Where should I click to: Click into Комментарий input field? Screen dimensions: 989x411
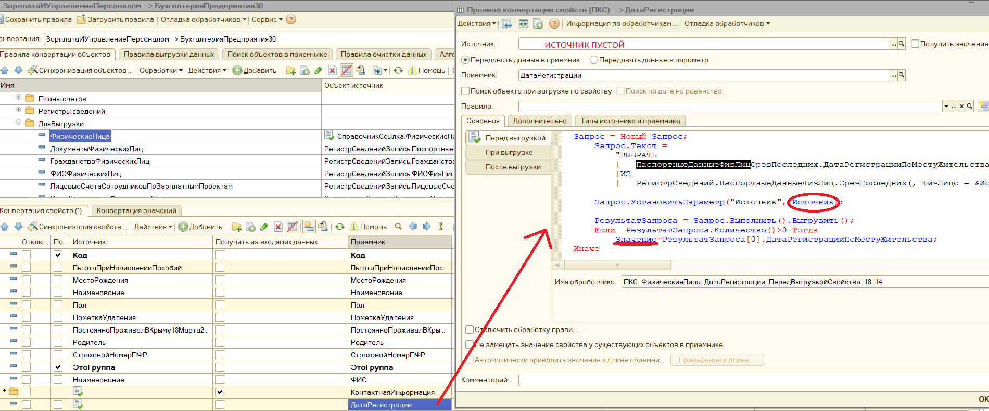pyautogui.click(x=753, y=380)
